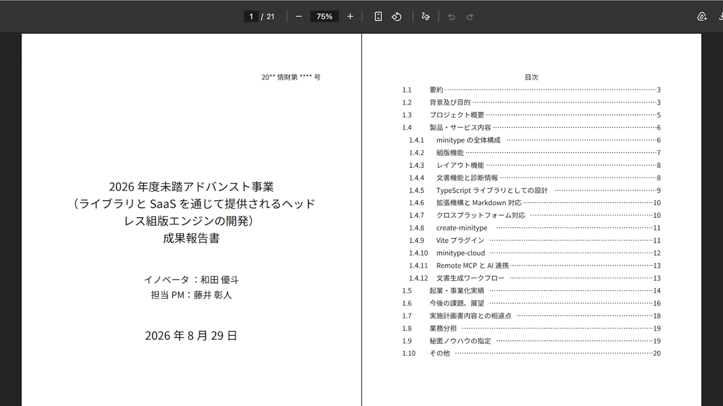Jump to 1.4.10 minitype-cloud entry
The image size is (723, 406).
point(535,253)
